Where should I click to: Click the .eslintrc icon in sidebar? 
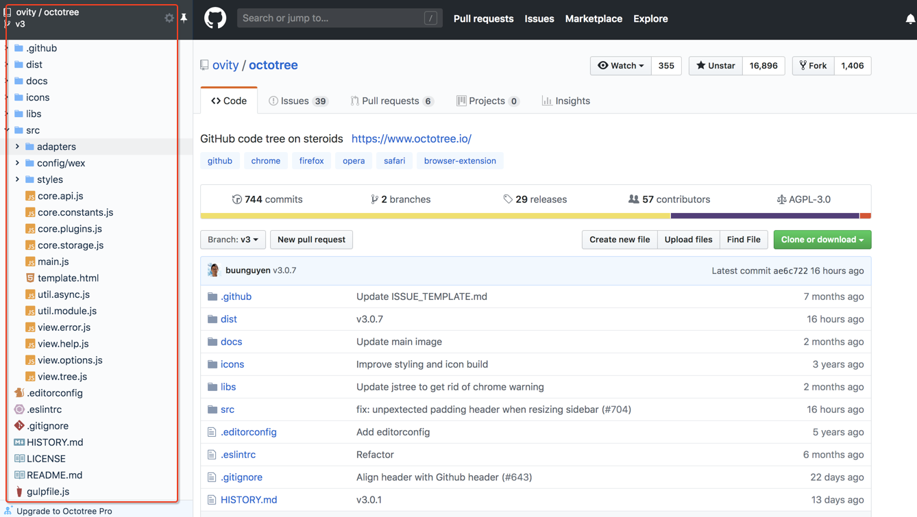pyautogui.click(x=19, y=409)
